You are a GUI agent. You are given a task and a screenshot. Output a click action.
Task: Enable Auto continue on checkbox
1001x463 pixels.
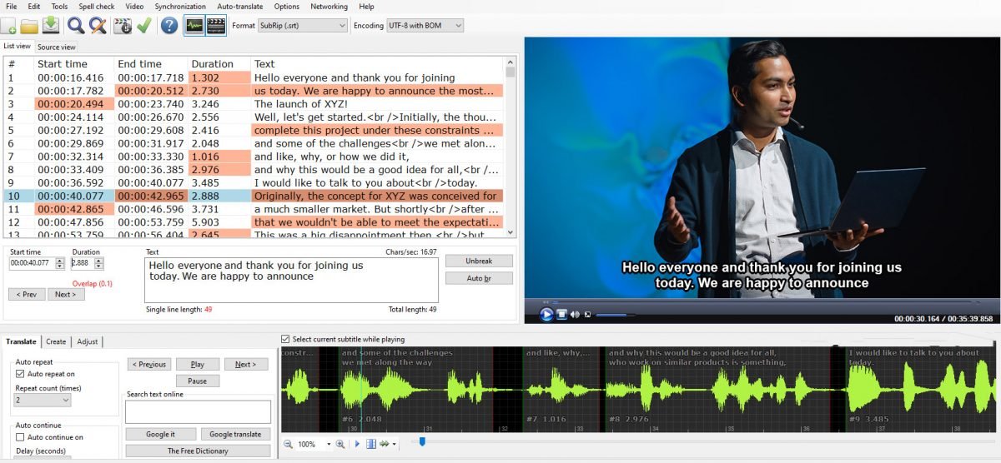click(20, 437)
